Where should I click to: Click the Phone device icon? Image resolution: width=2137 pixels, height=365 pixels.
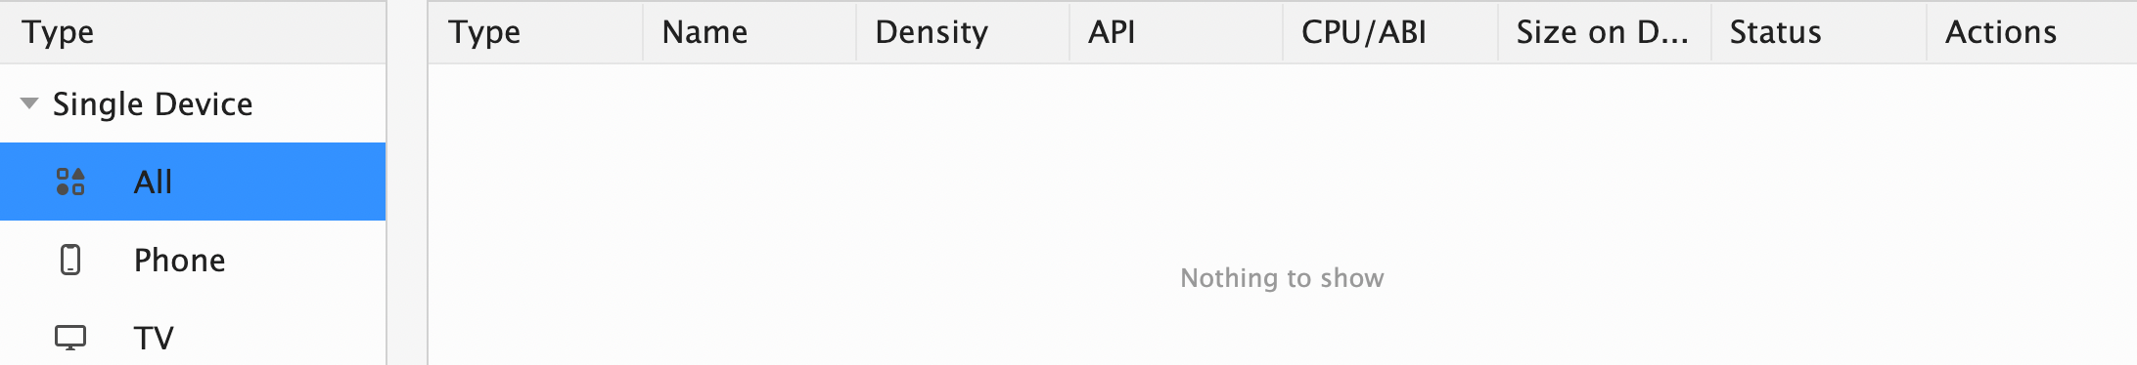pos(70,260)
